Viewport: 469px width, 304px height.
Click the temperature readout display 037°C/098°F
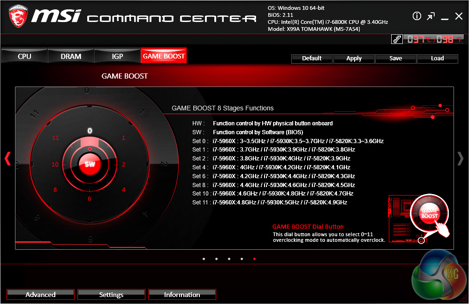point(434,39)
